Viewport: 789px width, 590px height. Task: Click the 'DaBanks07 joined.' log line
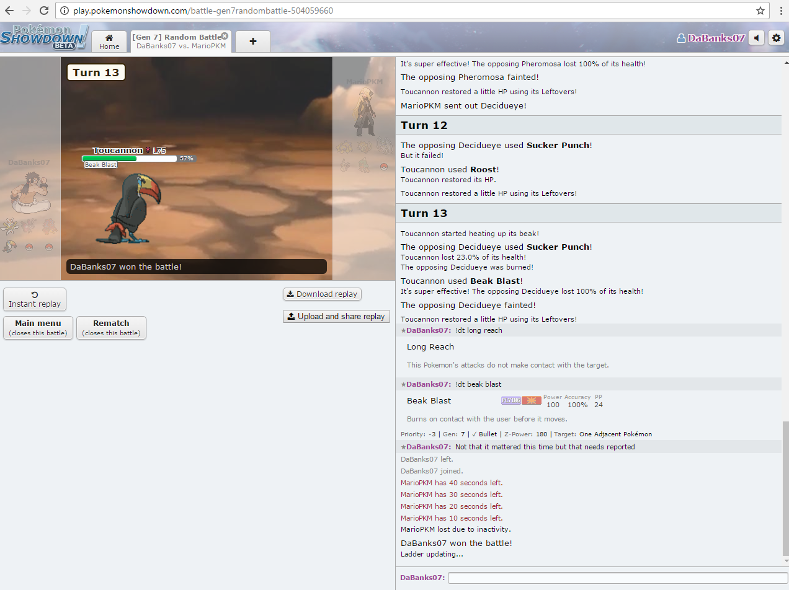[x=432, y=471]
